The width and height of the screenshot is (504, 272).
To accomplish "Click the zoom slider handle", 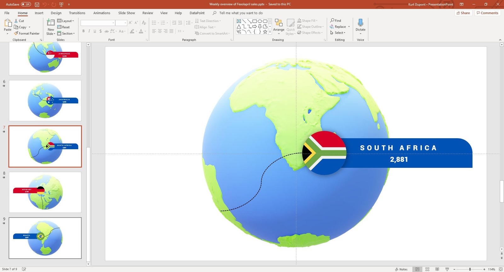I will pyautogui.click(x=470, y=269).
